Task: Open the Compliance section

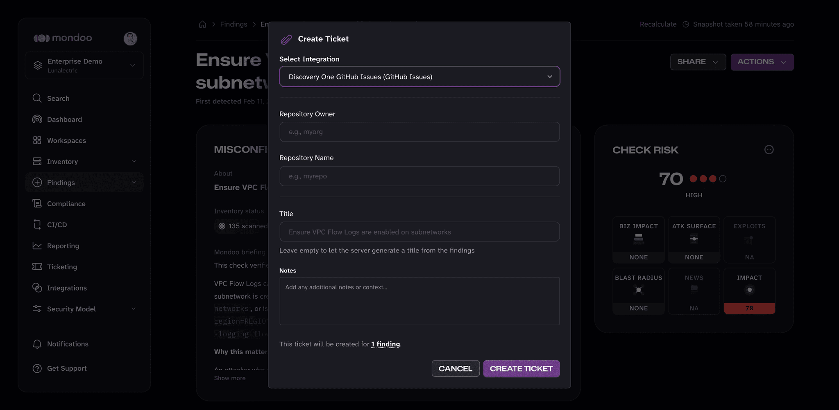Action: click(84, 203)
